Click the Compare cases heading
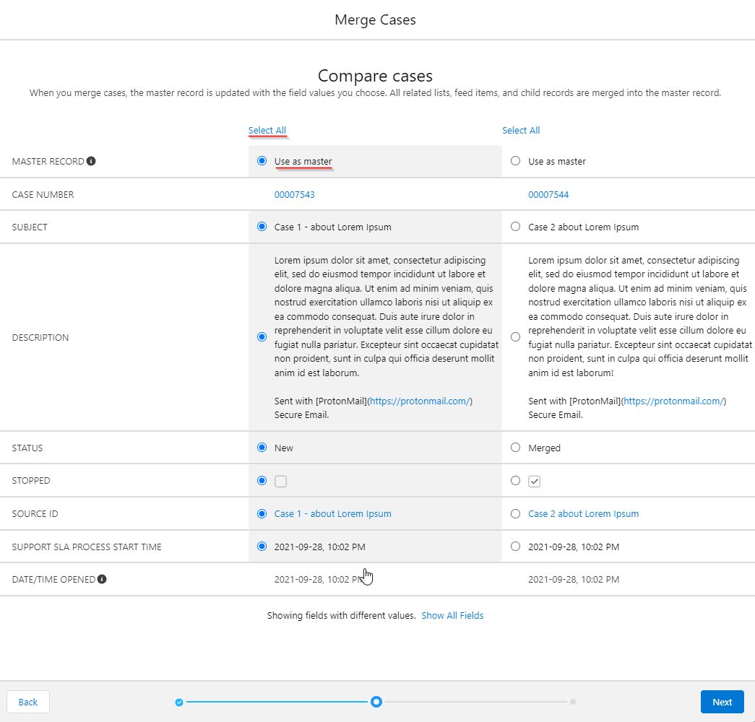The height and width of the screenshot is (722, 755). [375, 76]
